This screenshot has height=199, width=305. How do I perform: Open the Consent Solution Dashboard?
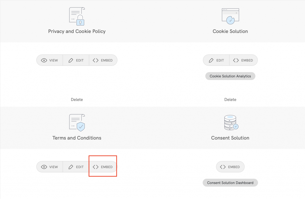tap(230, 183)
